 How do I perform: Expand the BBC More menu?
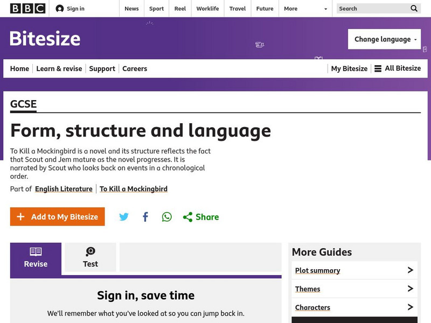307,9
